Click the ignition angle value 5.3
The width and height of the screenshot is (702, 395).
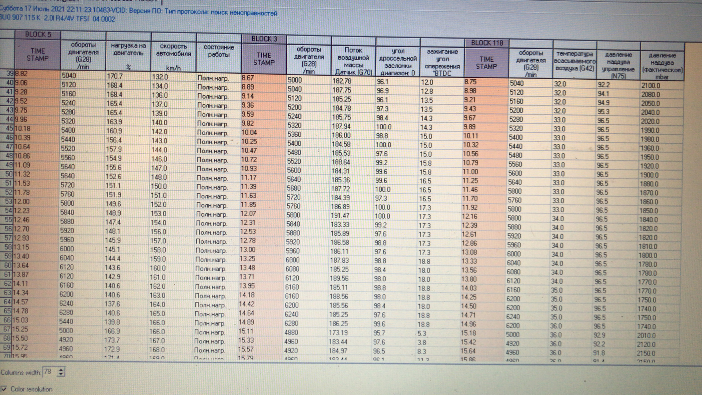click(x=422, y=334)
